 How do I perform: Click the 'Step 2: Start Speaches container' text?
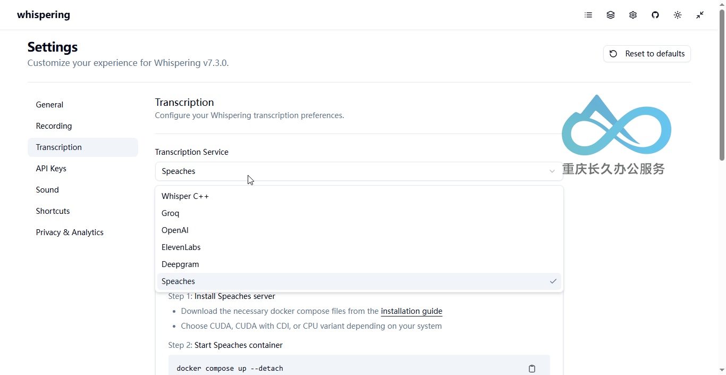tap(225, 345)
